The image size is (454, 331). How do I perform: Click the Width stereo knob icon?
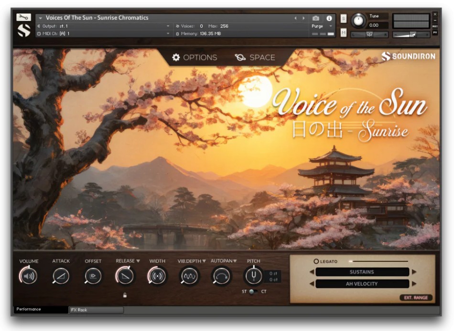tap(157, 276)
